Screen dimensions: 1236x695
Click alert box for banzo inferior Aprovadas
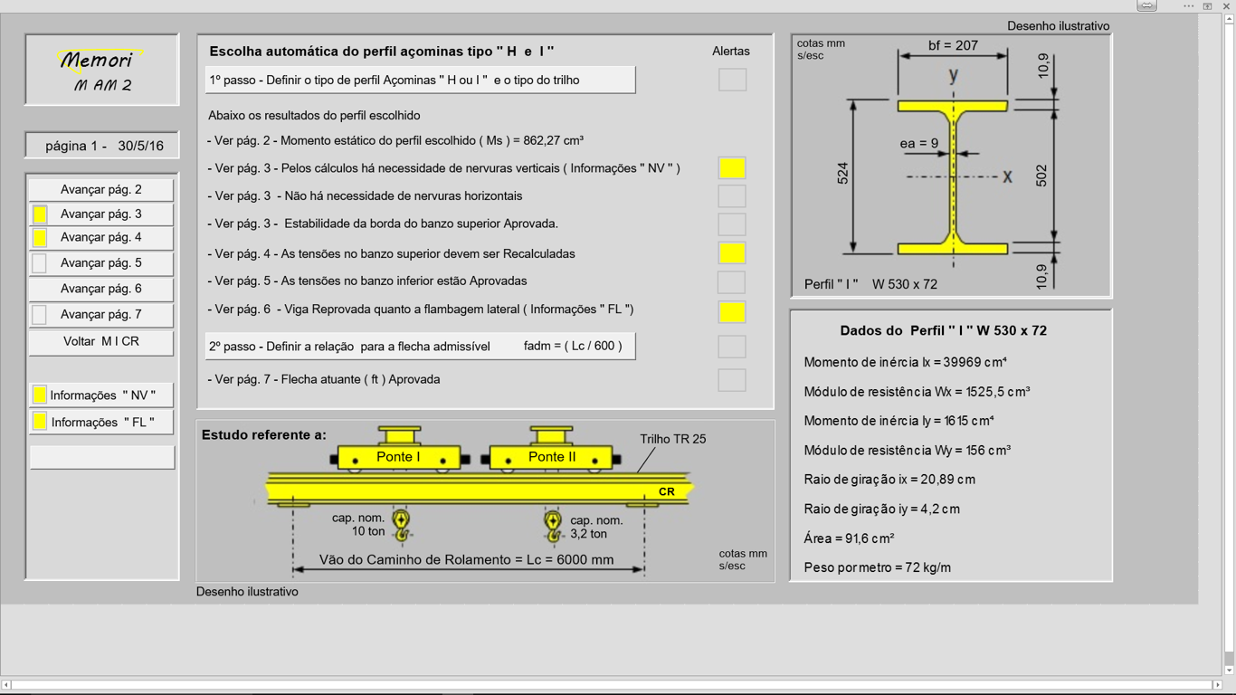pyautogui.click(x=732, y=281)
